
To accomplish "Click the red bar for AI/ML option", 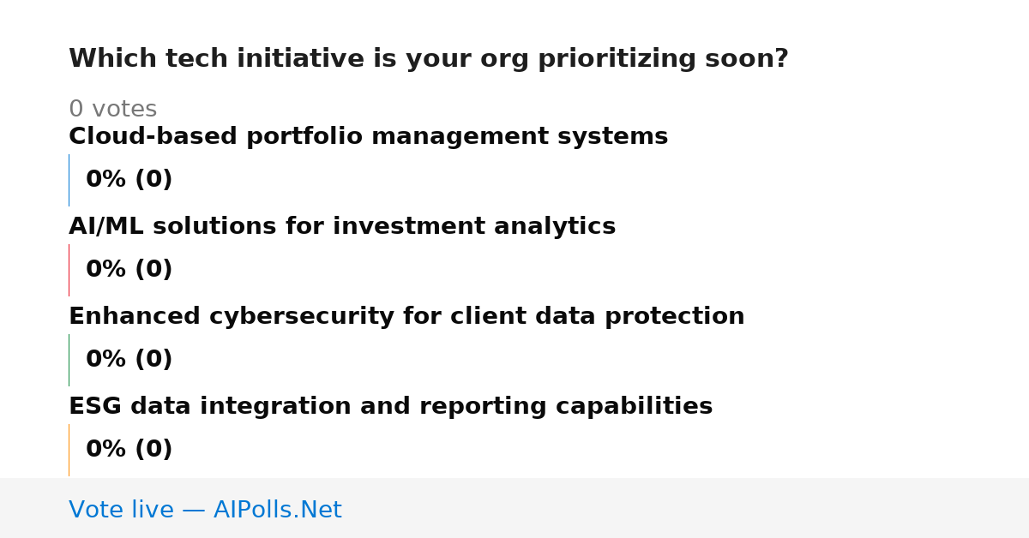I will click(x=69, y=270).
